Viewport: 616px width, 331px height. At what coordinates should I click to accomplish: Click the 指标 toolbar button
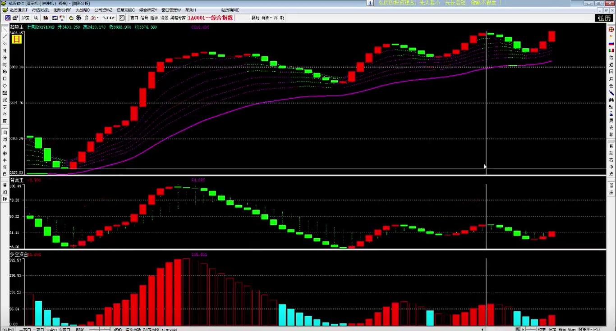[x=154, y=18]
